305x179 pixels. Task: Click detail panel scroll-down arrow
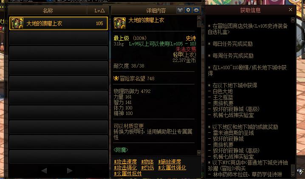199,153
